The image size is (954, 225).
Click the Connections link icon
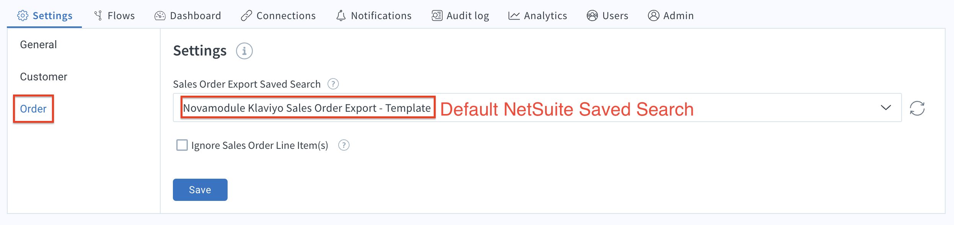point(246,16)
